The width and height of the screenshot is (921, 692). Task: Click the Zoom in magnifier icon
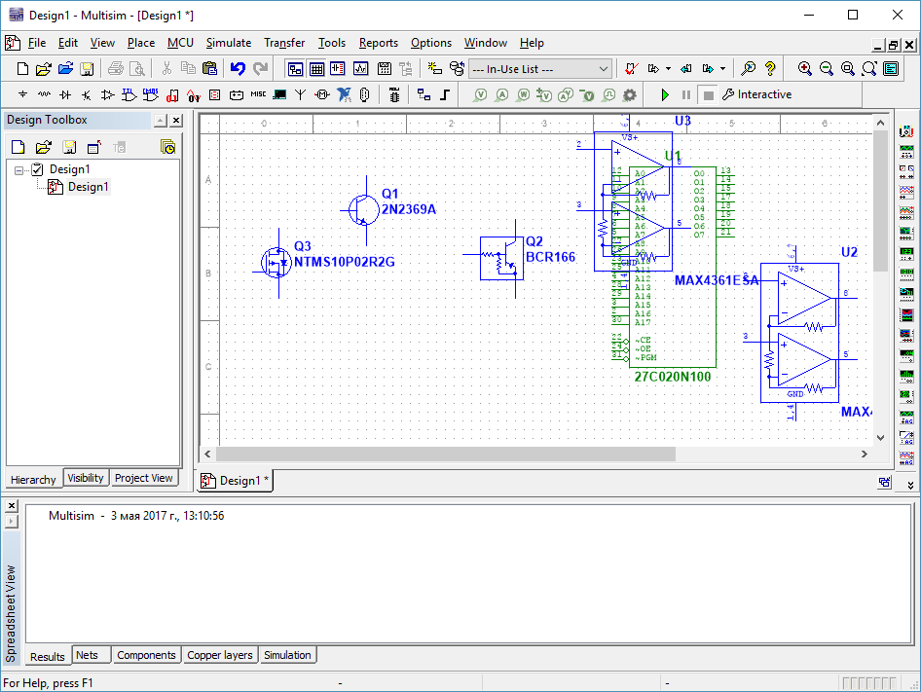pyautogui.click(x=805, y=68)
